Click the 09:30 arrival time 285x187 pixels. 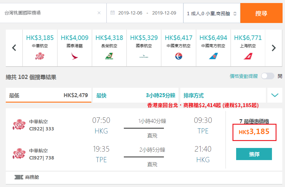[203, 120]
